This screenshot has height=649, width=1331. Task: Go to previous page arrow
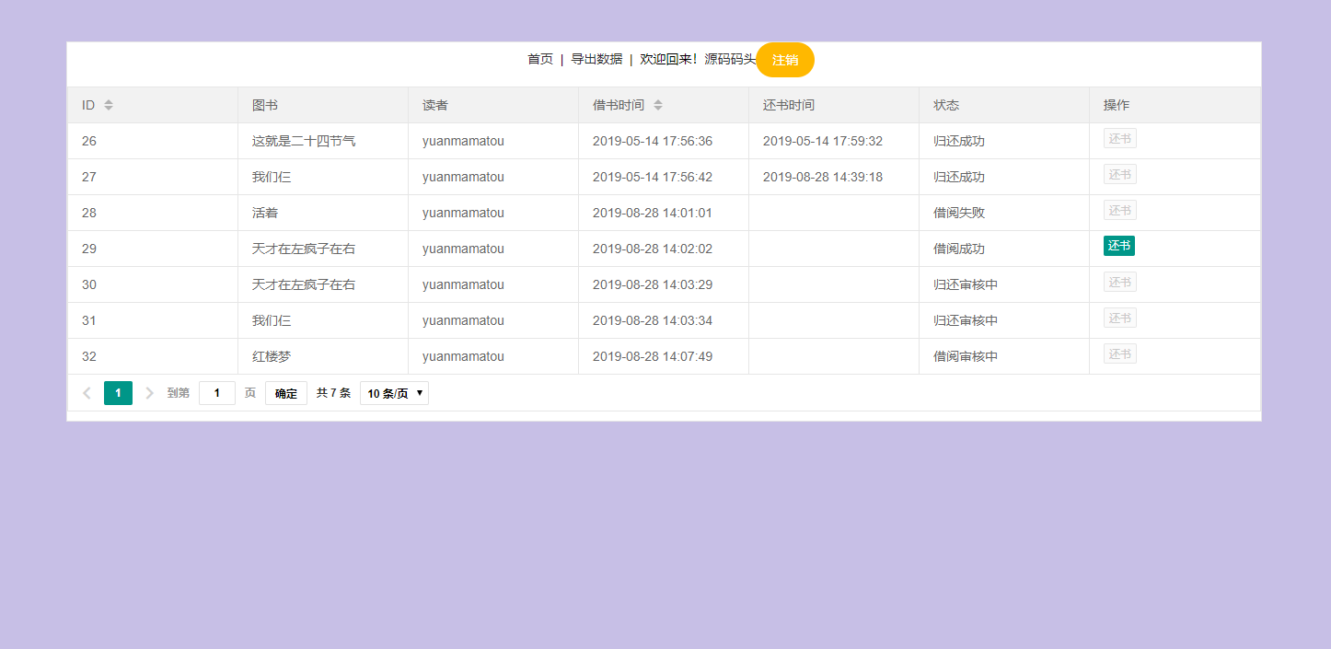click(x=87, y=393)
